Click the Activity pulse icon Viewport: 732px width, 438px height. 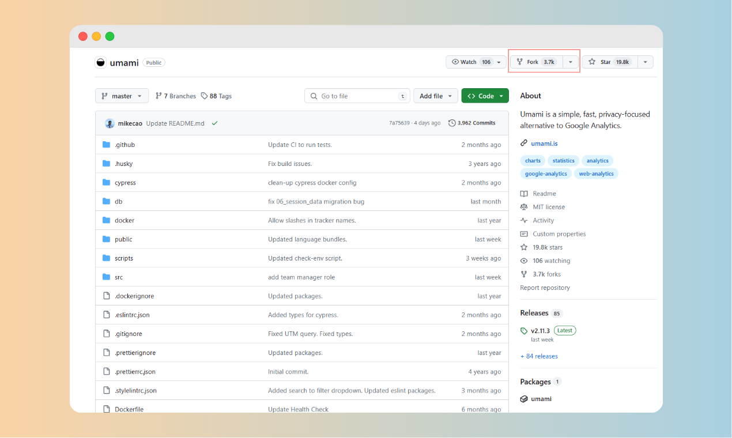tap(524, 221)
